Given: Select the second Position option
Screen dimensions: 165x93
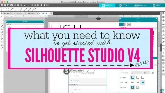Looking at the screenshot, I should point(137,87).
